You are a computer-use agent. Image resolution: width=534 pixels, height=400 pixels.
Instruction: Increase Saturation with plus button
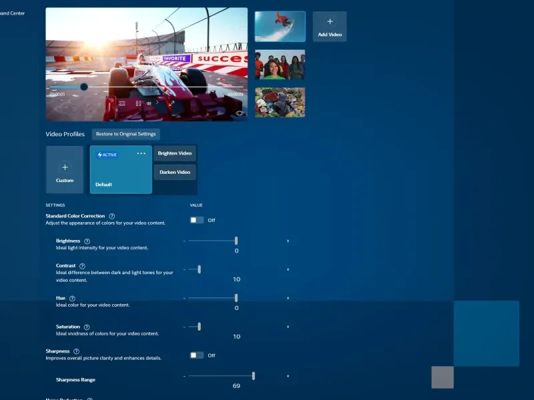pos(288,327)
